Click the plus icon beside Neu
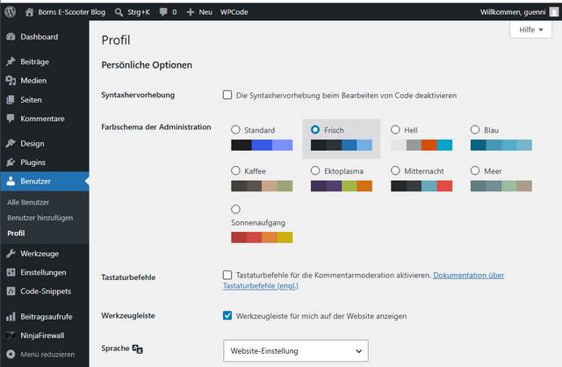The height and width of the screenshot is (367, 562). tap(191, 12)
